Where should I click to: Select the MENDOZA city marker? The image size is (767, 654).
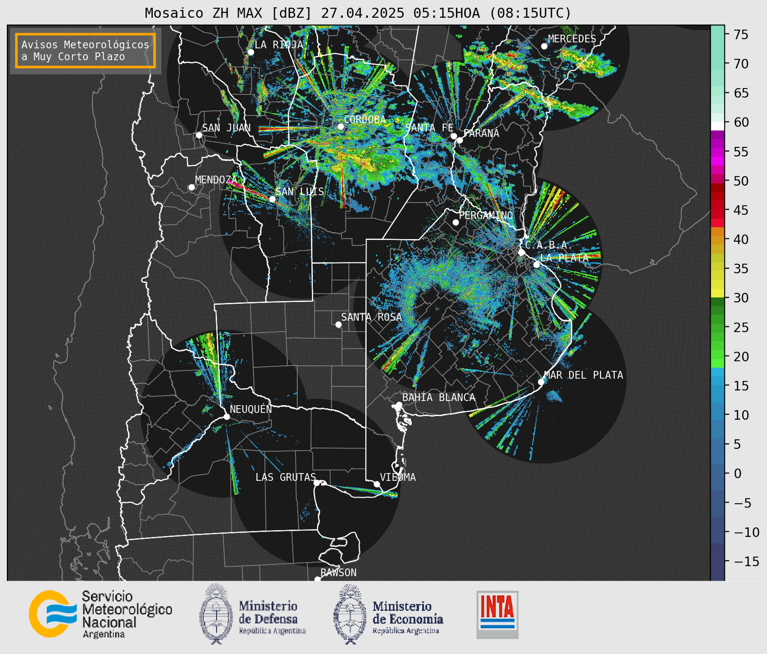point(191,187)
